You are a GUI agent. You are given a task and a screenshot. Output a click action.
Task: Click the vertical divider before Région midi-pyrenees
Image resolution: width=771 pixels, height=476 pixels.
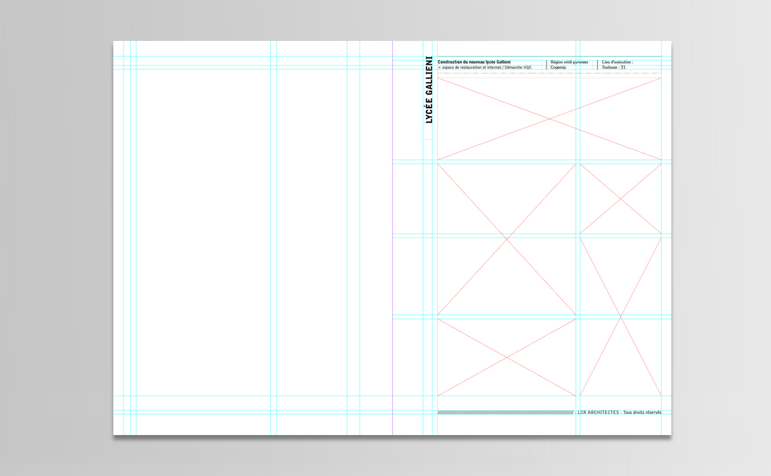[x=547, y=64]
